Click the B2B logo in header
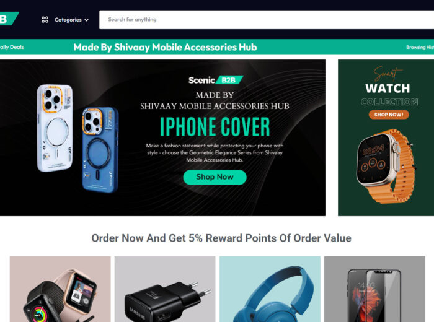434x322 pixels. tap(8, 19)
